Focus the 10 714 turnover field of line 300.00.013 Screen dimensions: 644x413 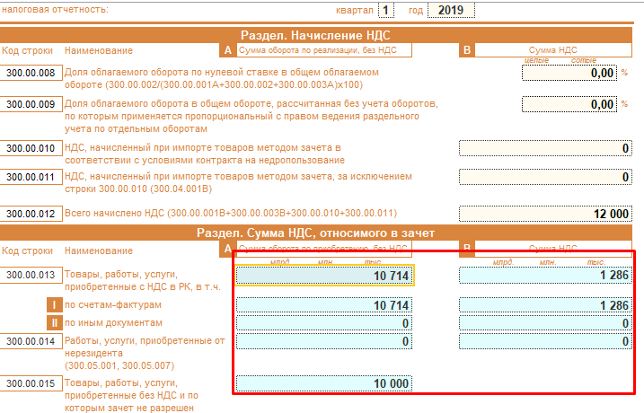(323, 276)
